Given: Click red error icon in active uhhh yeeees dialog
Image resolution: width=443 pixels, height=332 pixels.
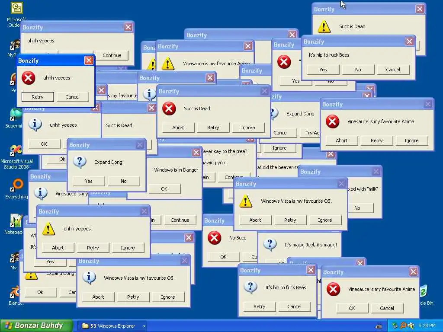Looking at the screenshot, I should (29, 78).
